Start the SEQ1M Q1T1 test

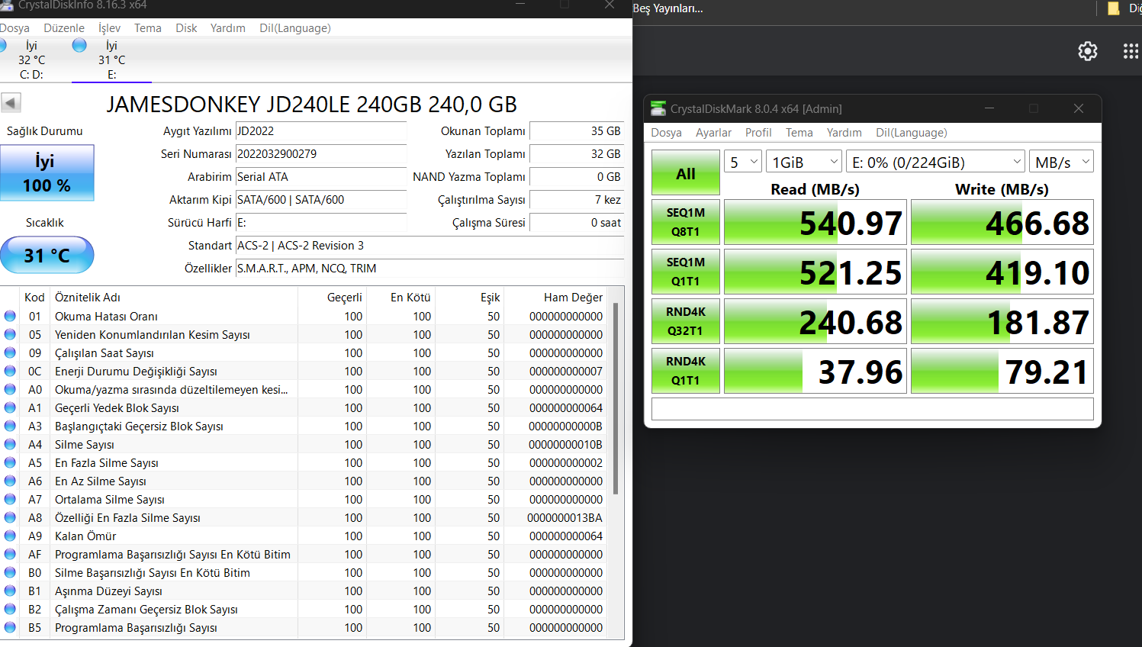pos(686,272)
